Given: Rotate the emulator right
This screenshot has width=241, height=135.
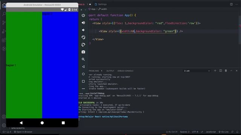Looking at the screenshot, I should coord(83,45).
